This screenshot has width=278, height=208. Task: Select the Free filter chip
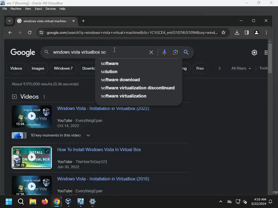tap(200, 68)
